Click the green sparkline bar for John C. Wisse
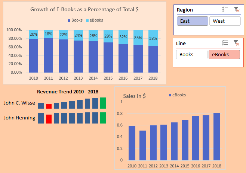The height and width of the screenshot is (173, 246). (103, 103)
